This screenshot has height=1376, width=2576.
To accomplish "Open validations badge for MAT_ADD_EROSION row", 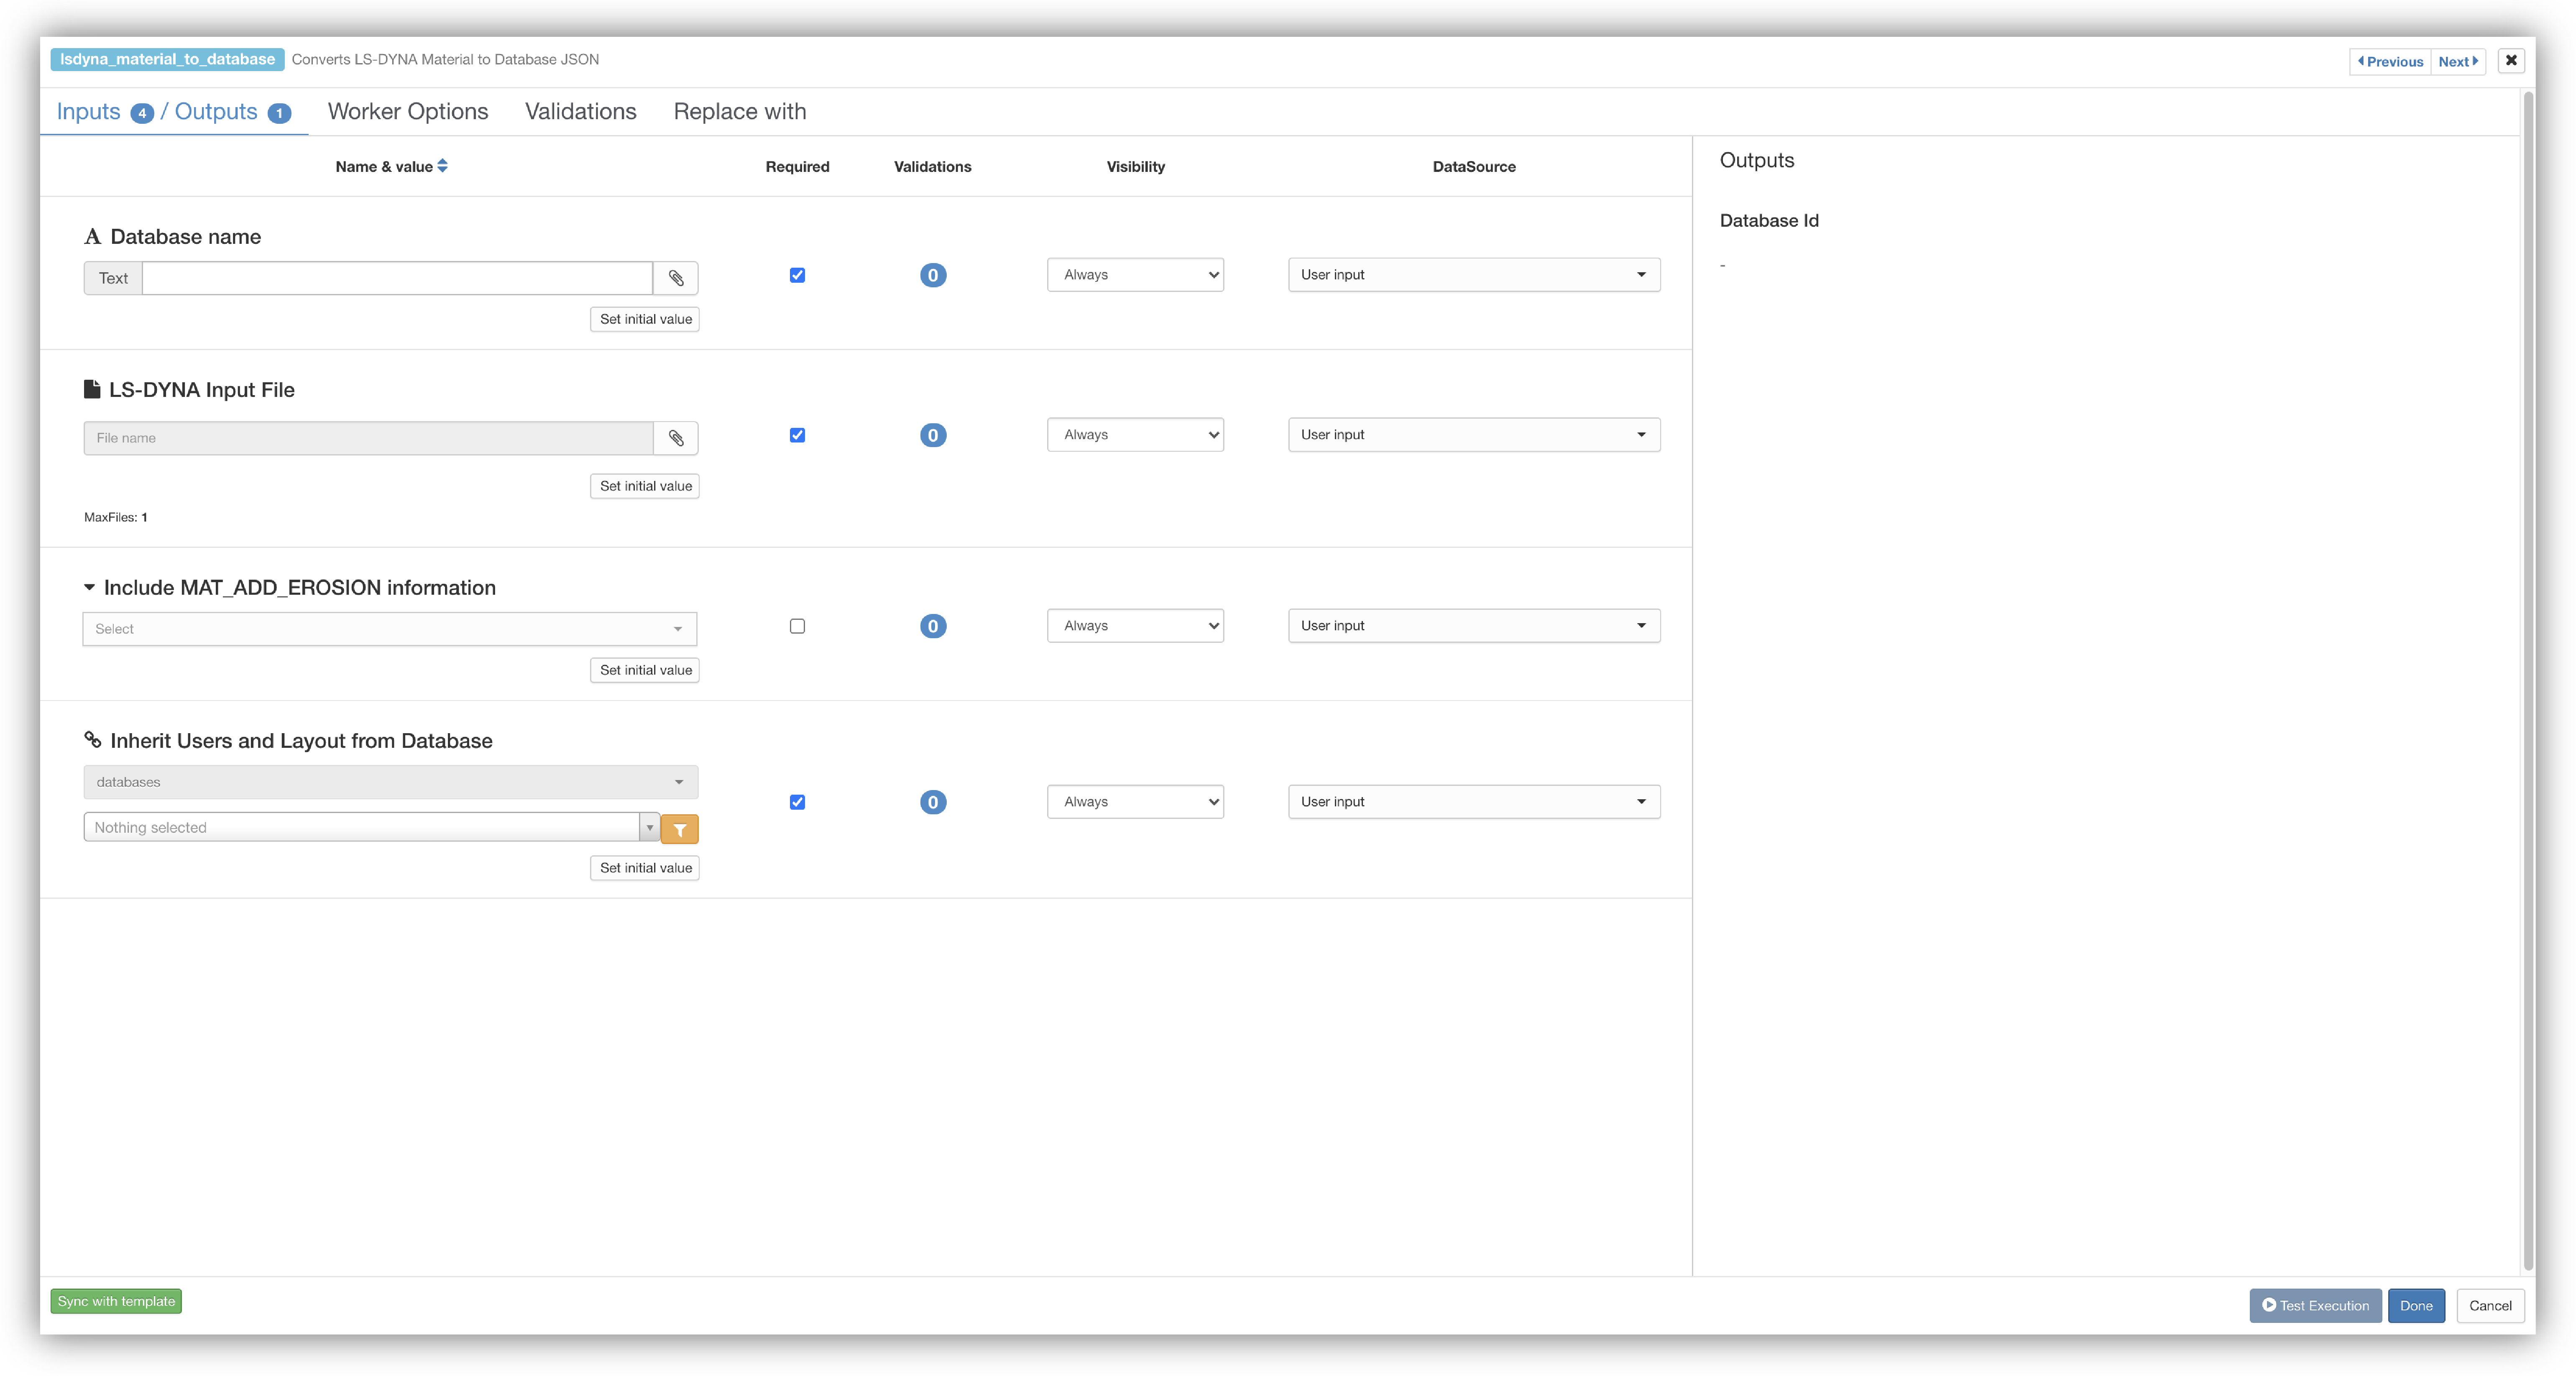I will [933, 626].
